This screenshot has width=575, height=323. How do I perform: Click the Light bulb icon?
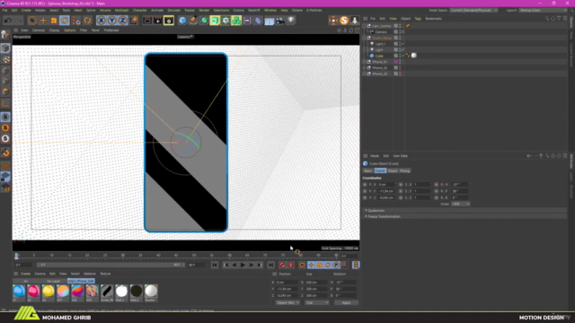tap(291, 20)
